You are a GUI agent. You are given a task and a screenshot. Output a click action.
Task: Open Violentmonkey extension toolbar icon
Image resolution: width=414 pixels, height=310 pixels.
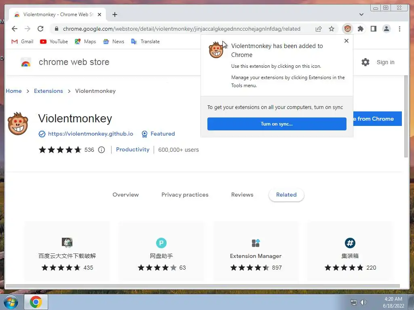(348, 29)
